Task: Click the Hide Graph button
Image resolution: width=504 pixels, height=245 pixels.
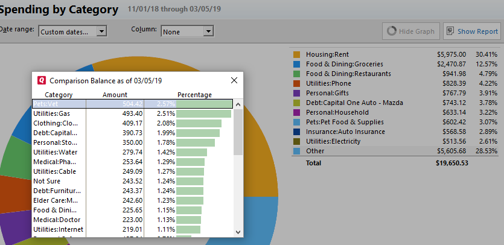Action: coord(411,31)
